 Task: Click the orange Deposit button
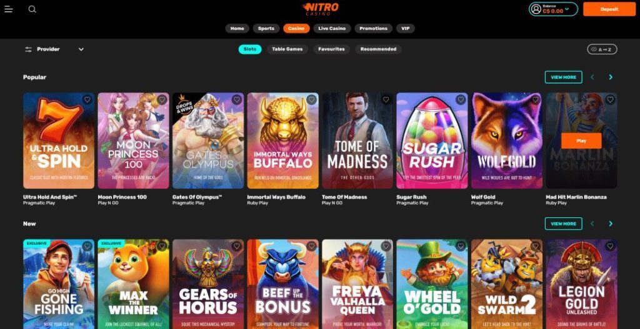(x=609, y=9)
